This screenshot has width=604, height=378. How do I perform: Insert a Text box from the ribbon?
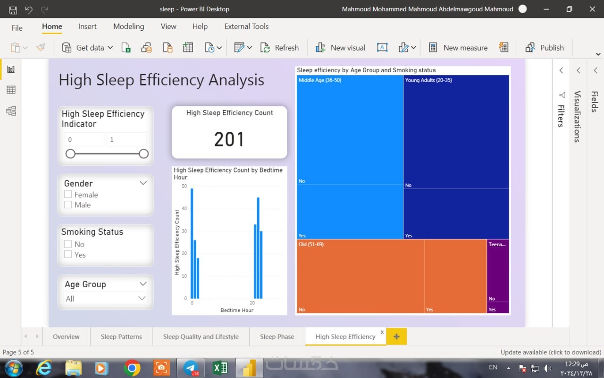point(382,47)
